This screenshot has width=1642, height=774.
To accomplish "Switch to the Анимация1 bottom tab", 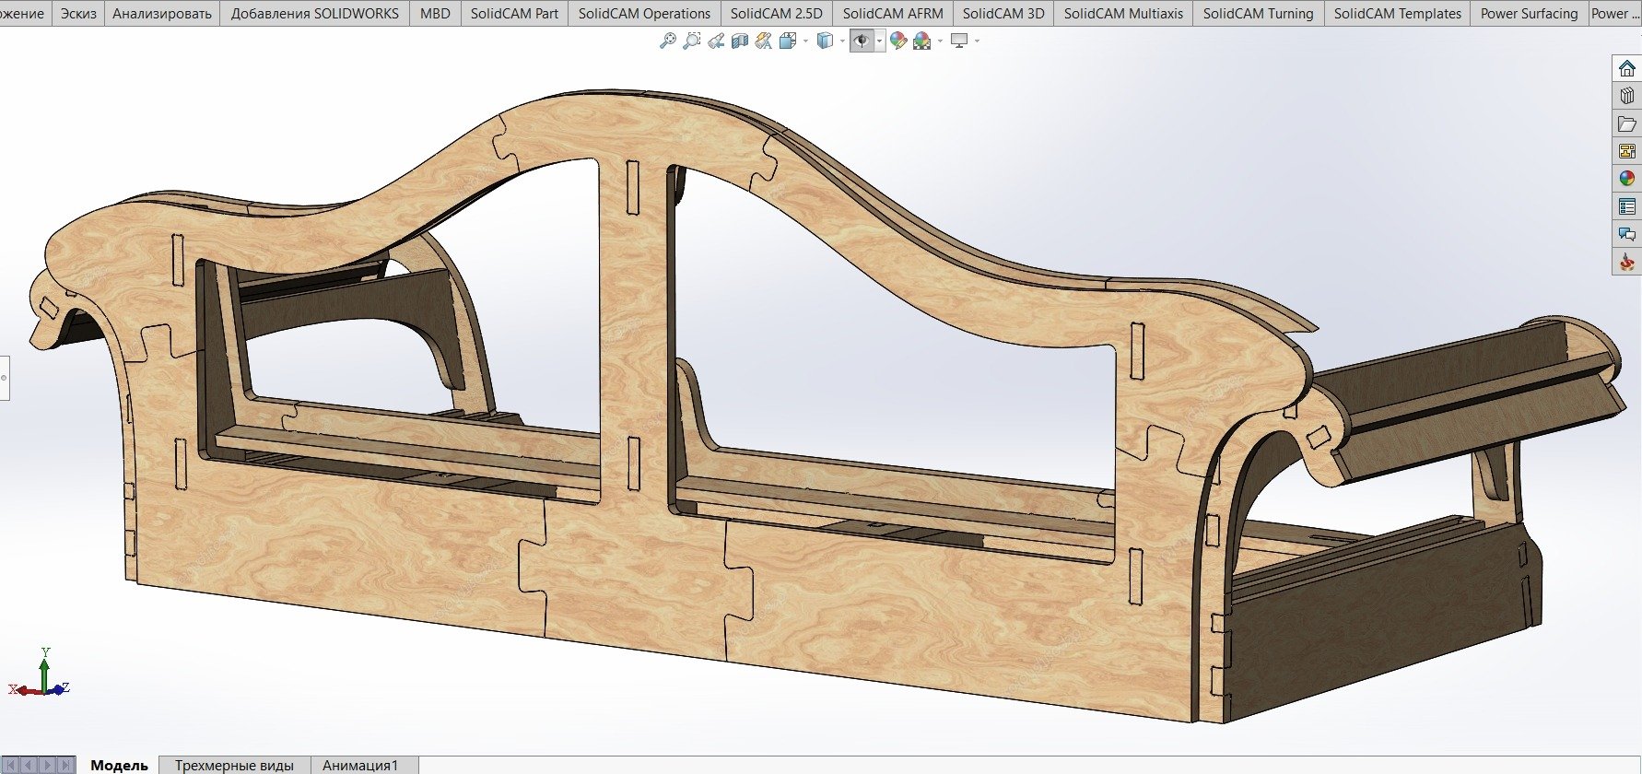I will pyautogui.click(x=360, y=765).
